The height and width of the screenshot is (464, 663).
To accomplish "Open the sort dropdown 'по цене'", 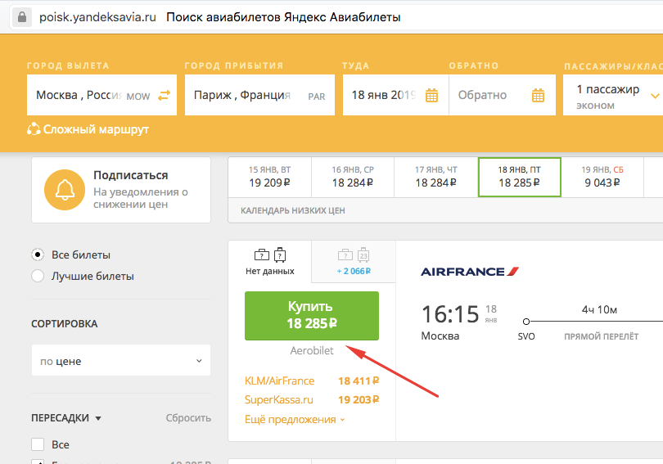I will coord(121,360).
